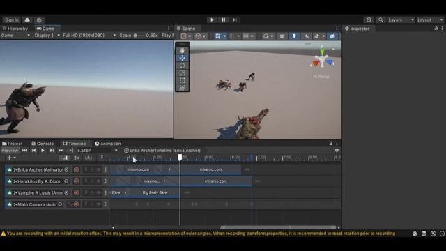Viewport: 446px width, 251px height.
Task: Adjust the Game view Scale slider
Action: coord(139,36)
